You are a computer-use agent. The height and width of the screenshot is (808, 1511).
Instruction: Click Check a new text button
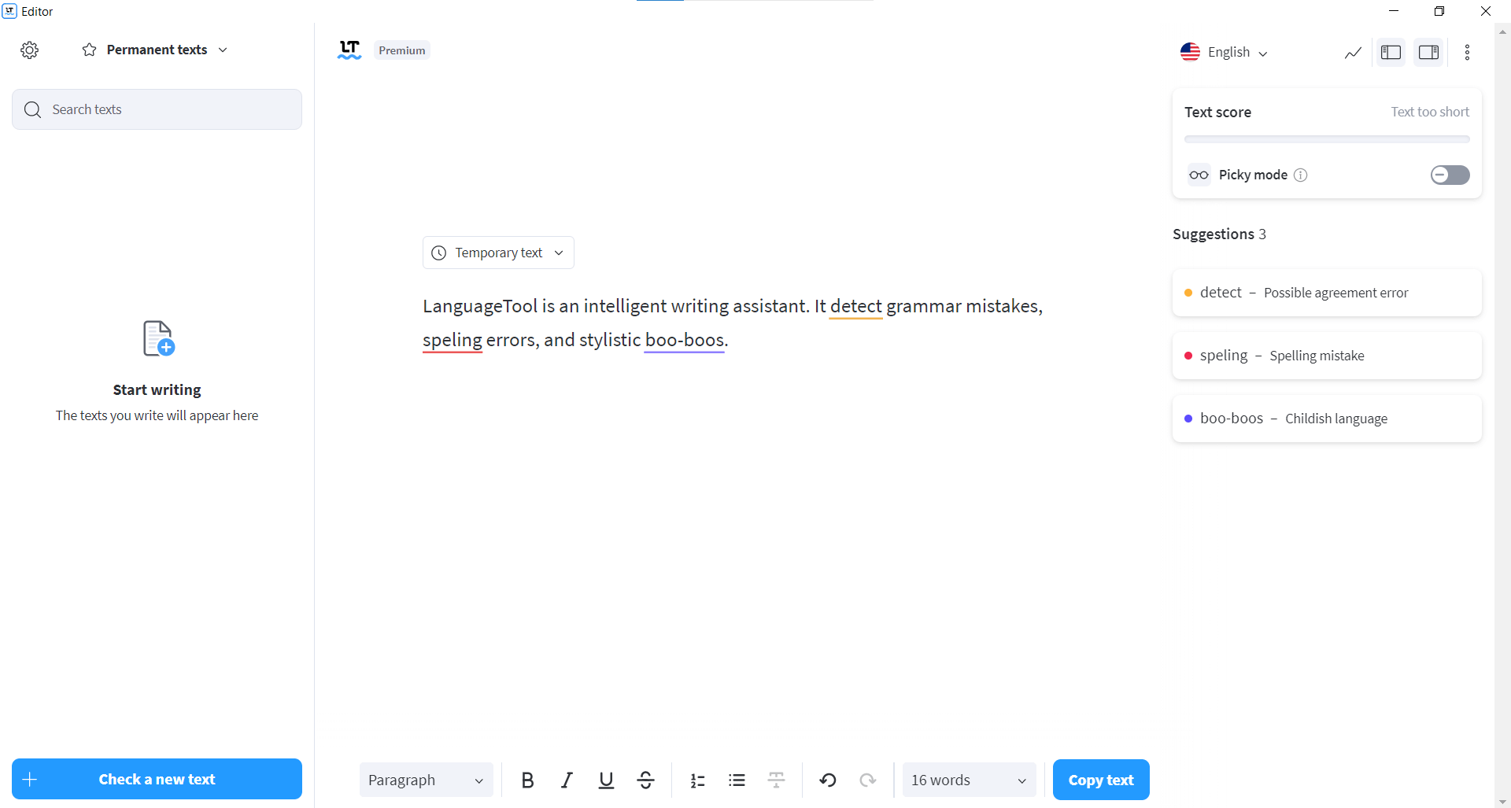157,779
